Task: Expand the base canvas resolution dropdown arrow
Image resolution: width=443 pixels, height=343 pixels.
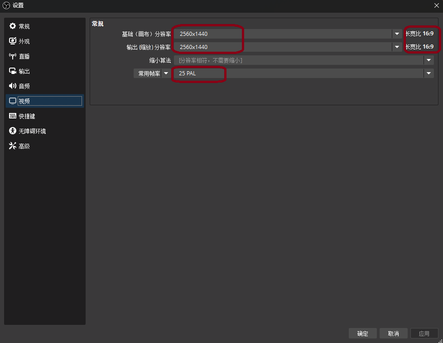Action: click(397, 34)
